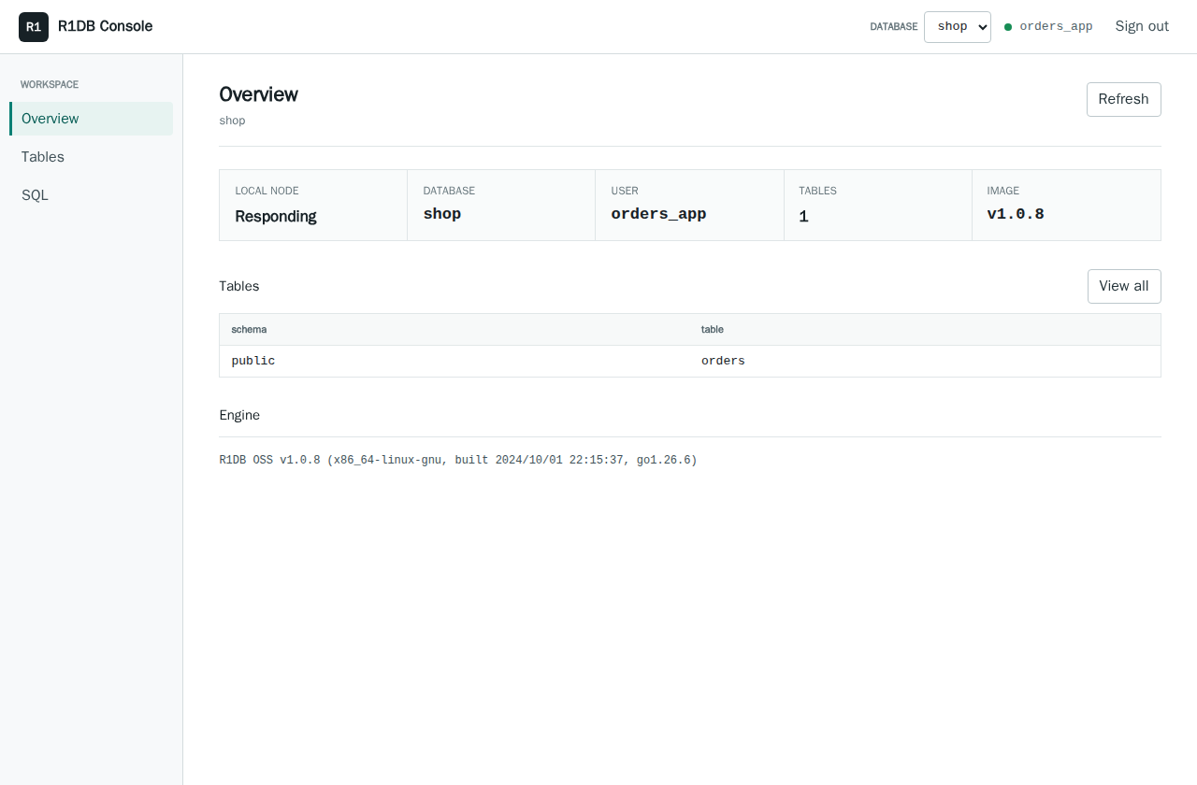Screen dimensions: 1197x785
Task: Click the shop database value card
Action: point(442,214)
